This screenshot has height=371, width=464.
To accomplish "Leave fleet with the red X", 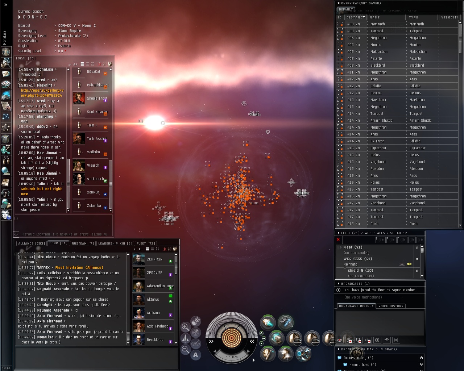I will click(338, 239).
